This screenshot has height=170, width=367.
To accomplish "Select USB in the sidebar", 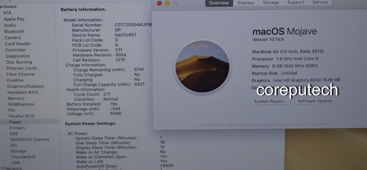I will click(x=15, y=163).
